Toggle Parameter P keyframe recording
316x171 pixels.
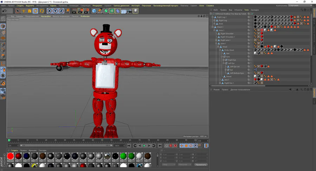(196, 146)
